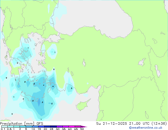This screenshot has width=168, height=130.
Task: Click the '25' legend scale label
Action: pos(51,129)
